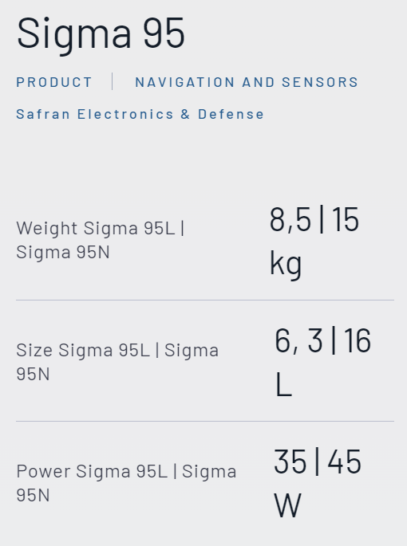
Task: Click the "Sigma 95N" text in weight label
Action: coord(63,252)
